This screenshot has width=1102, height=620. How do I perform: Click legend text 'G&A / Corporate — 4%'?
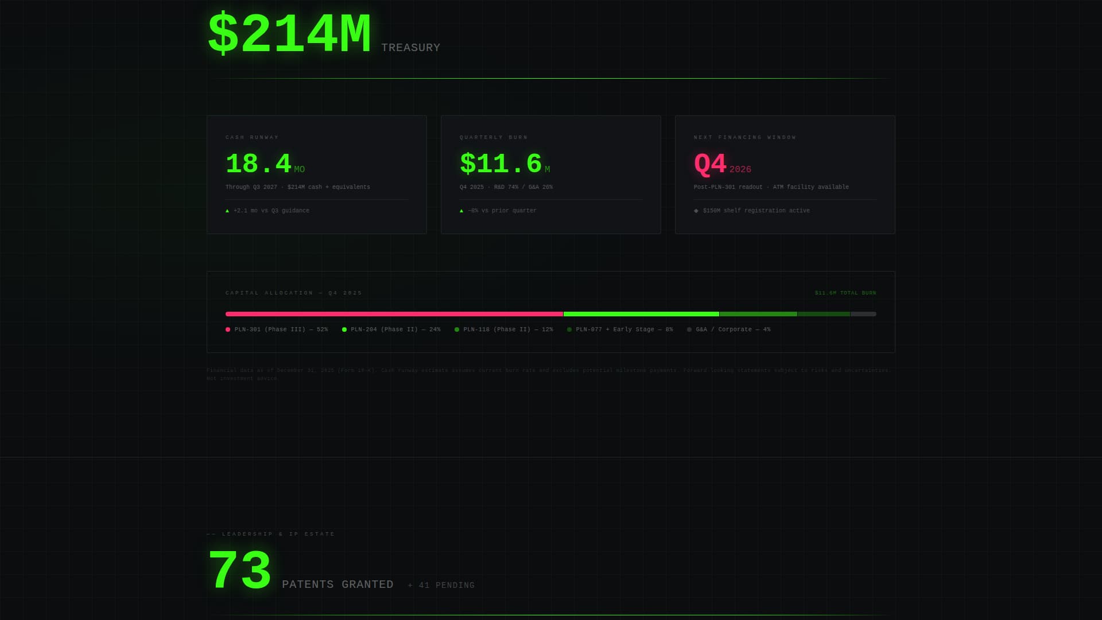734,330
